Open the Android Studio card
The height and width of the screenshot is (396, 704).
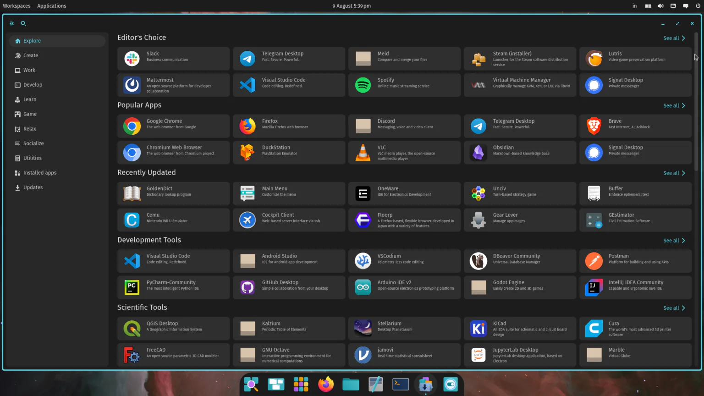pos(289,261)
